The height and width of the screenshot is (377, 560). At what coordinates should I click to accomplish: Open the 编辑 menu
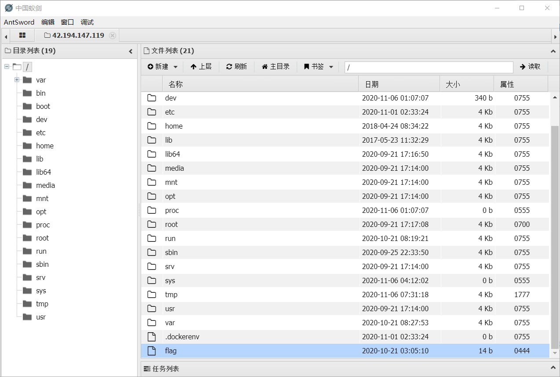click(x=48, y=22)
